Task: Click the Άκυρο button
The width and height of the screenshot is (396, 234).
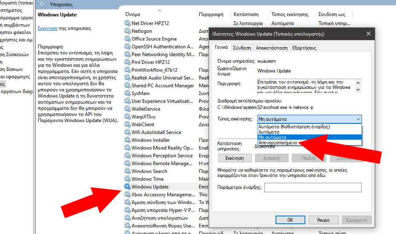Action: [x=323, y=220]
